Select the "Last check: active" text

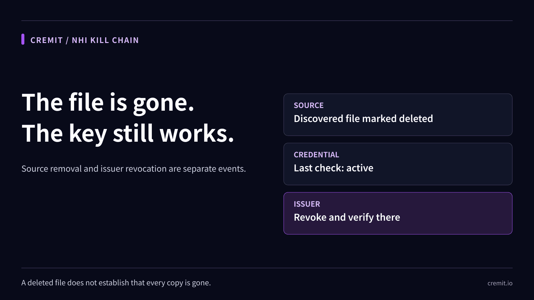[x=333, y=168]
